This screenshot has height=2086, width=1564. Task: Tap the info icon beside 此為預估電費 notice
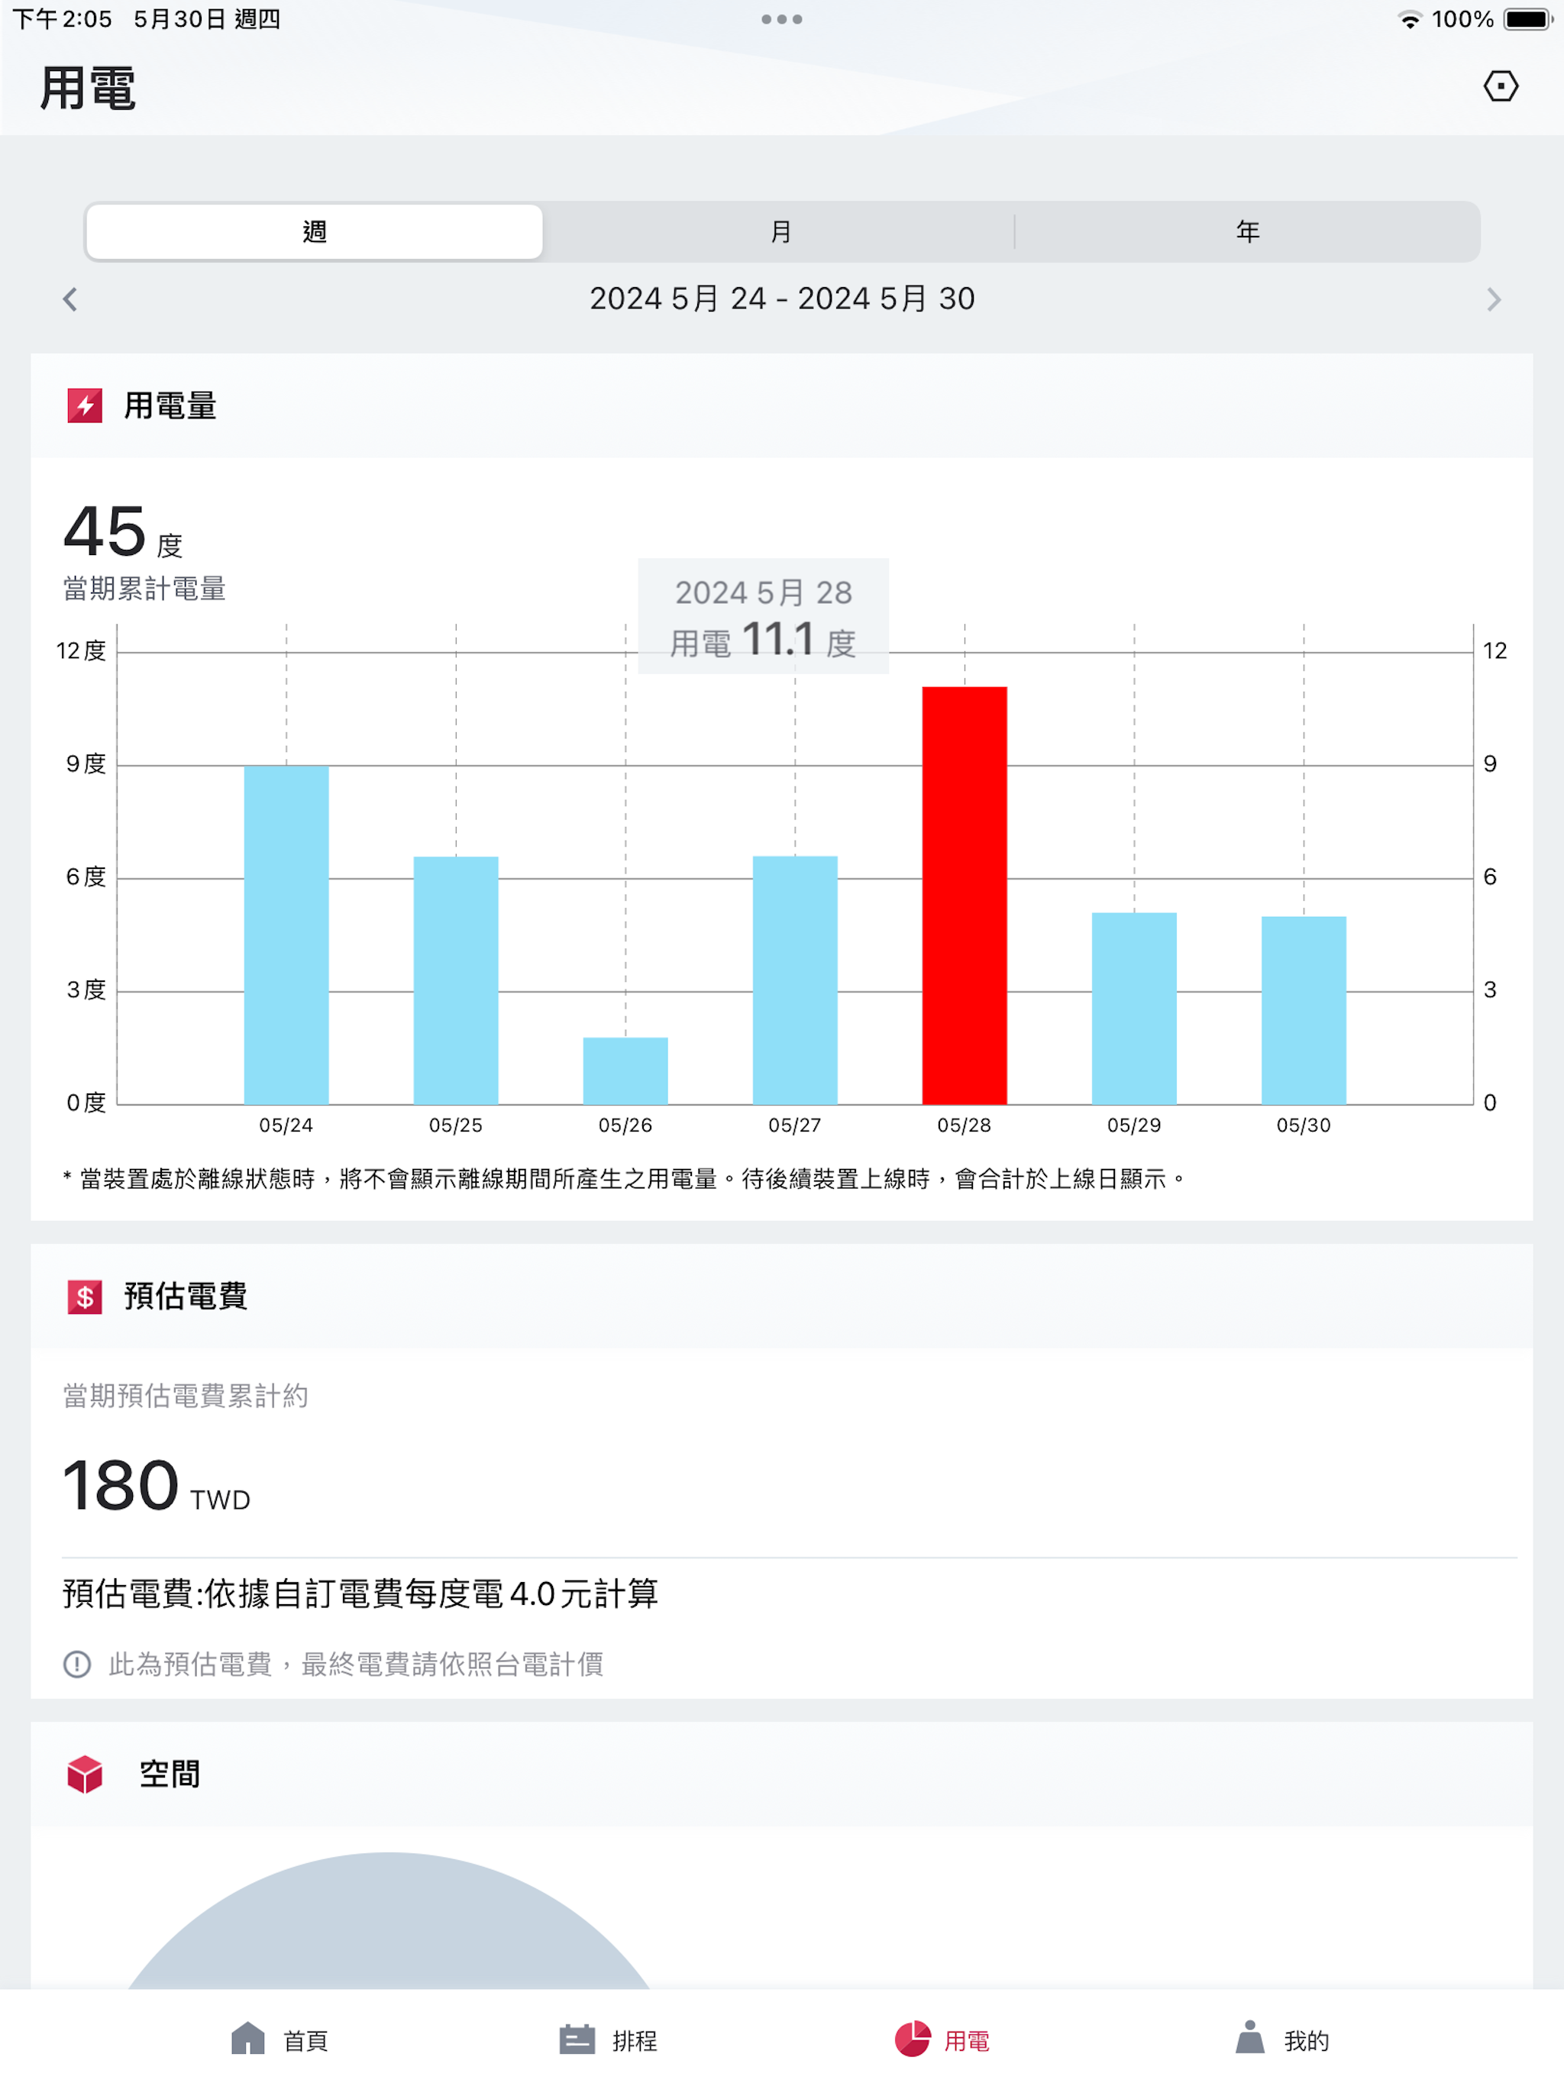[77, 1665]
